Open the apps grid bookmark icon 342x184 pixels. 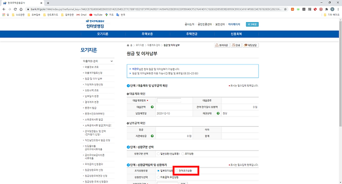point(4,15)
